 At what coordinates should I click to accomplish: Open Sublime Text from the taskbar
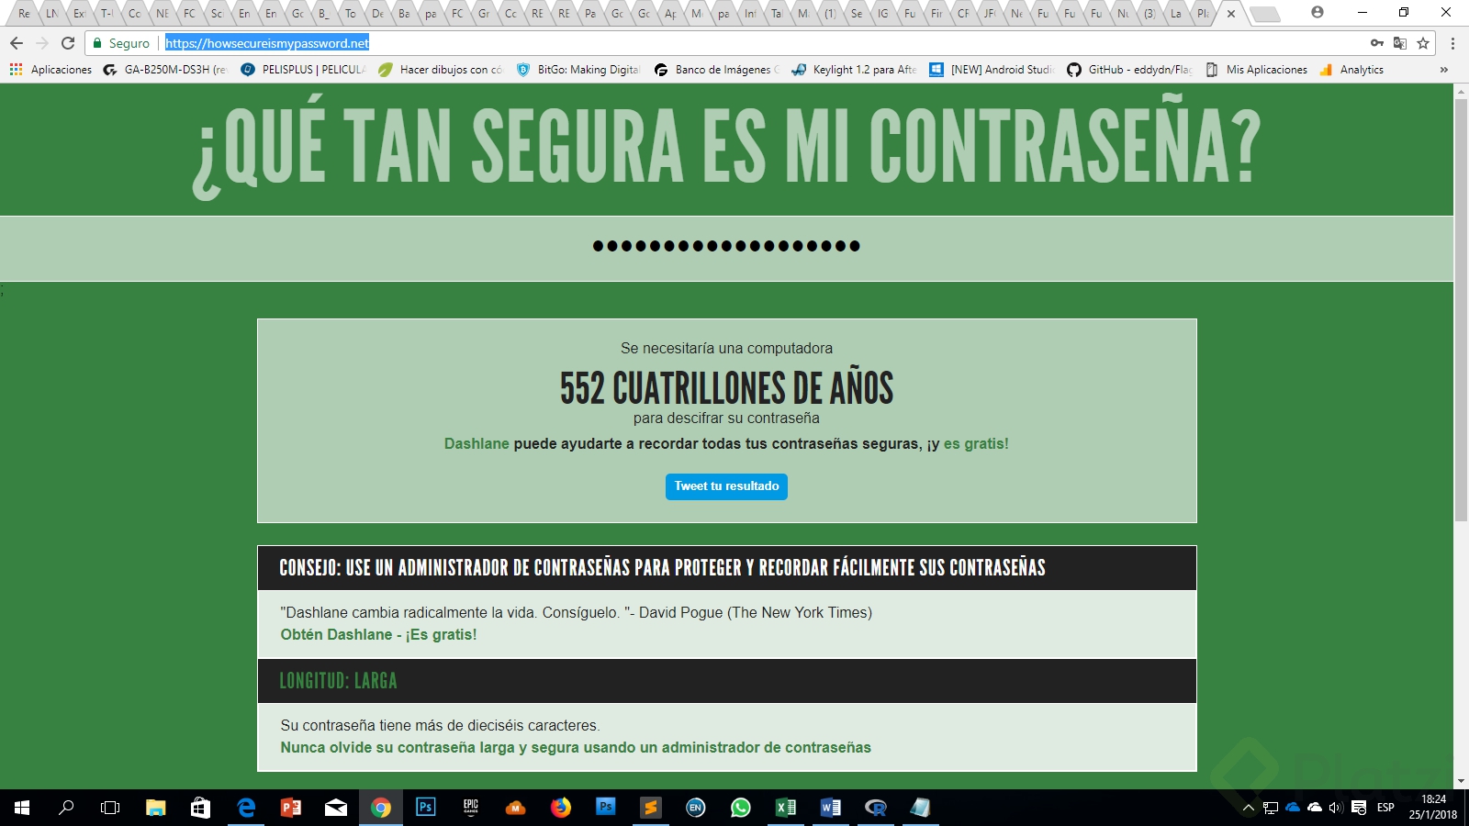[651, 808]
